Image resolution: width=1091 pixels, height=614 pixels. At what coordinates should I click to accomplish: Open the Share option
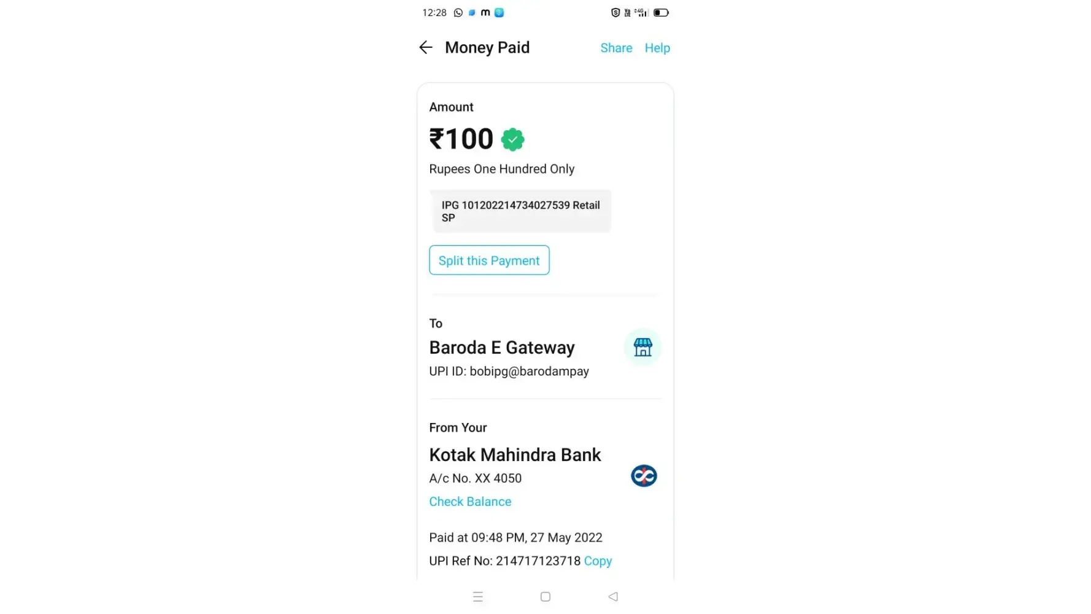(616, 48)
